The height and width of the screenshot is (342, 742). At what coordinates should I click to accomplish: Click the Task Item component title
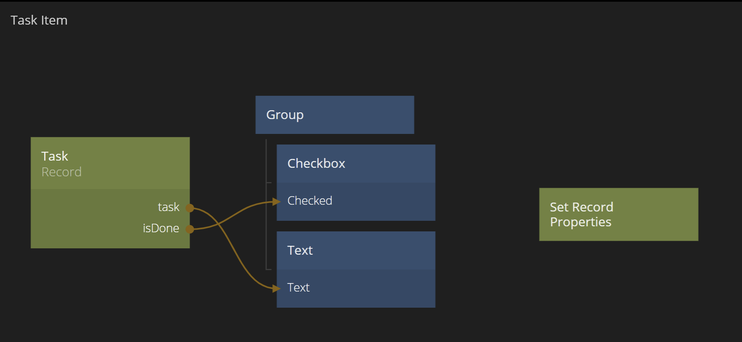(39, 20)
